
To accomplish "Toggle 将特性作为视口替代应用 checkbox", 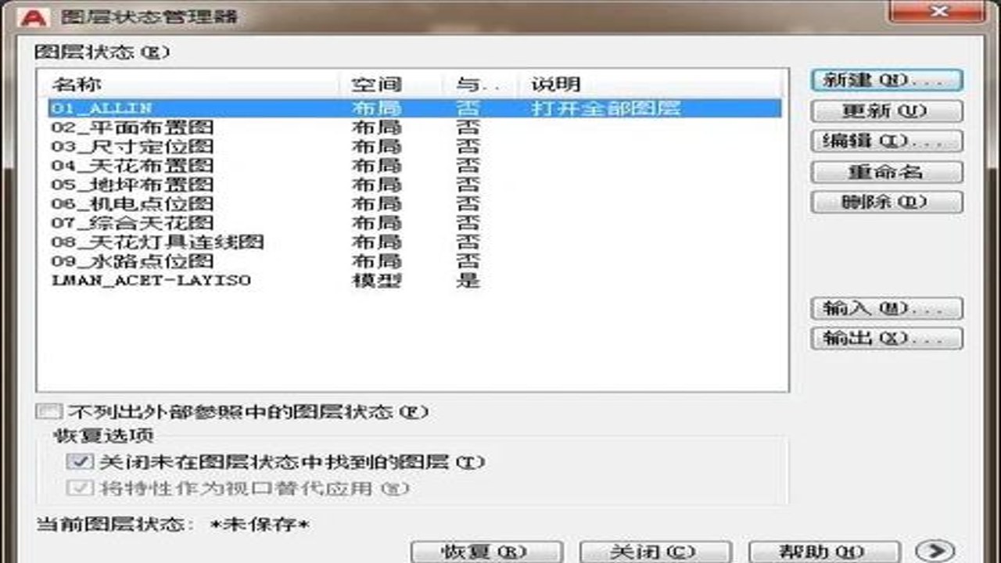I will (79, 489).
